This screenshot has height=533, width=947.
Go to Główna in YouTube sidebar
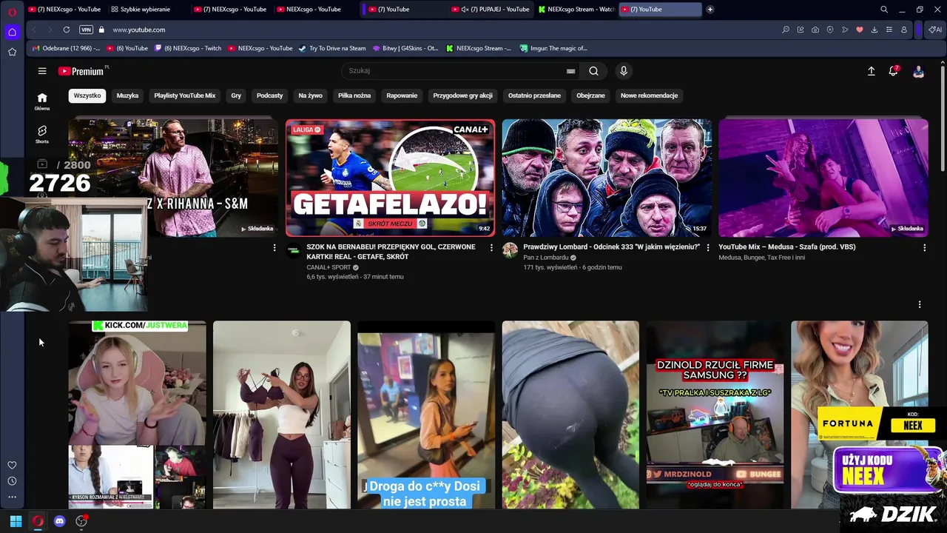point(42,101)
